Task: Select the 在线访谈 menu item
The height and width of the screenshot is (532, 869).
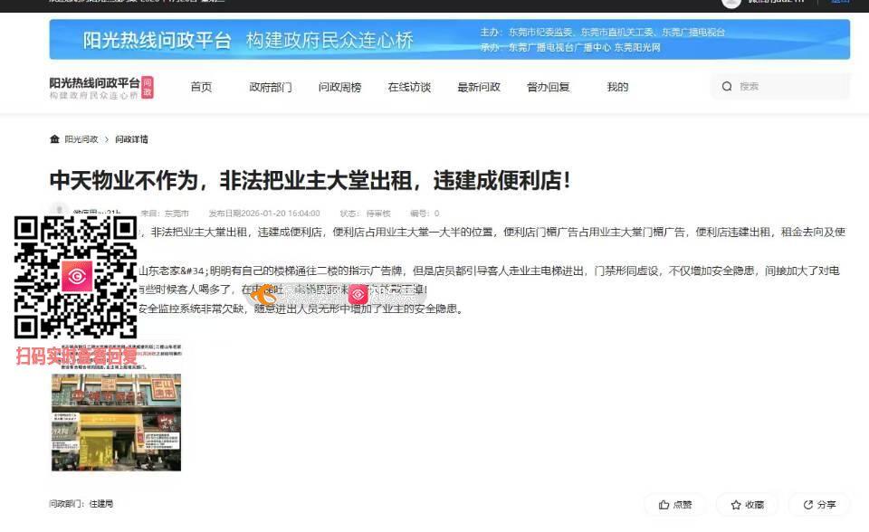Action: pos(409,87)
